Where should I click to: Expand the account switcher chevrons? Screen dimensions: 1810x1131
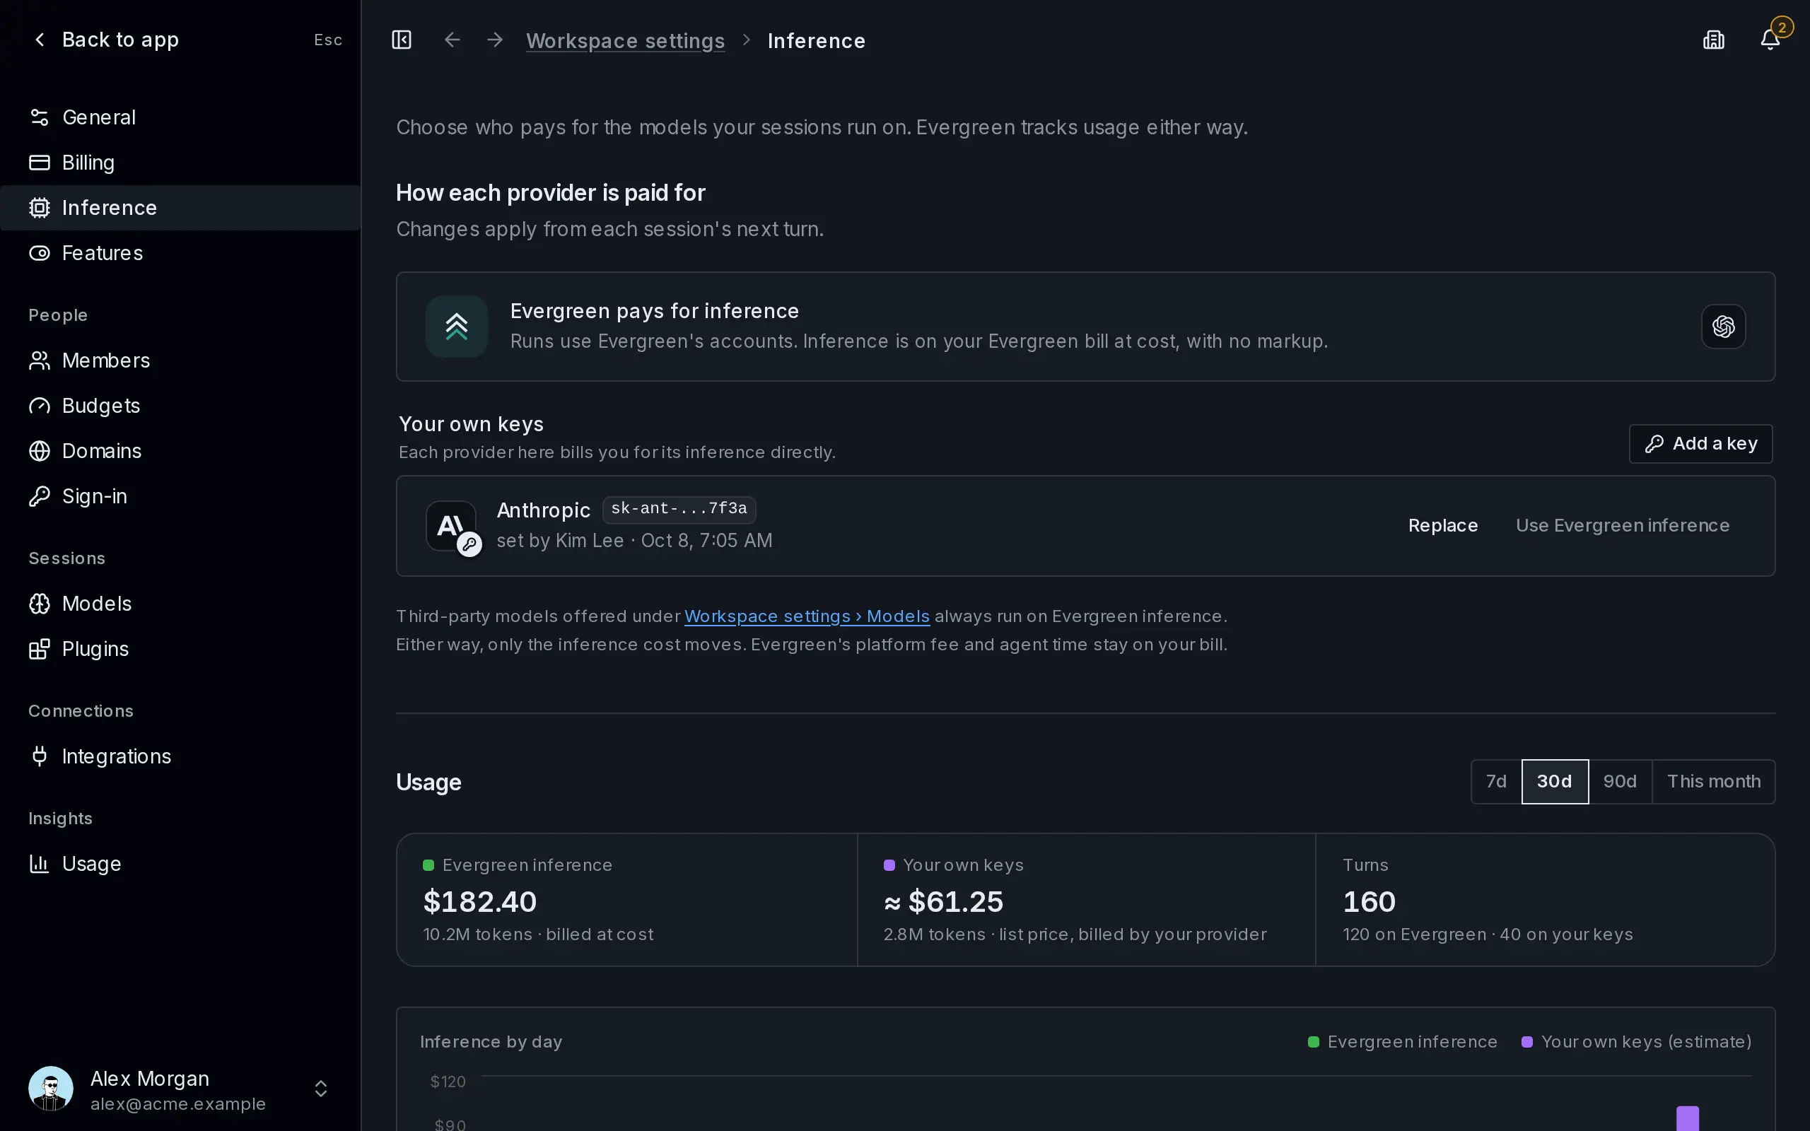tap(321, 1089)
